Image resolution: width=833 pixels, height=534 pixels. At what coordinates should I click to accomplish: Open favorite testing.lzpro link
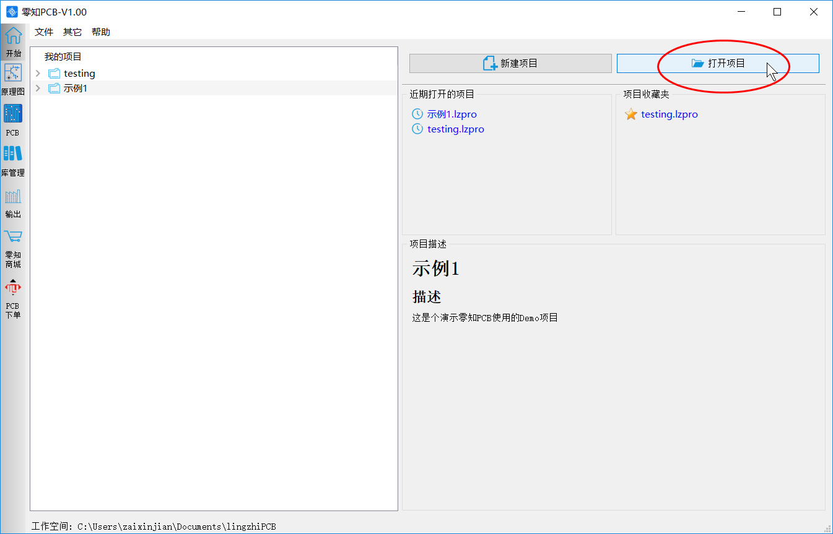669,114
